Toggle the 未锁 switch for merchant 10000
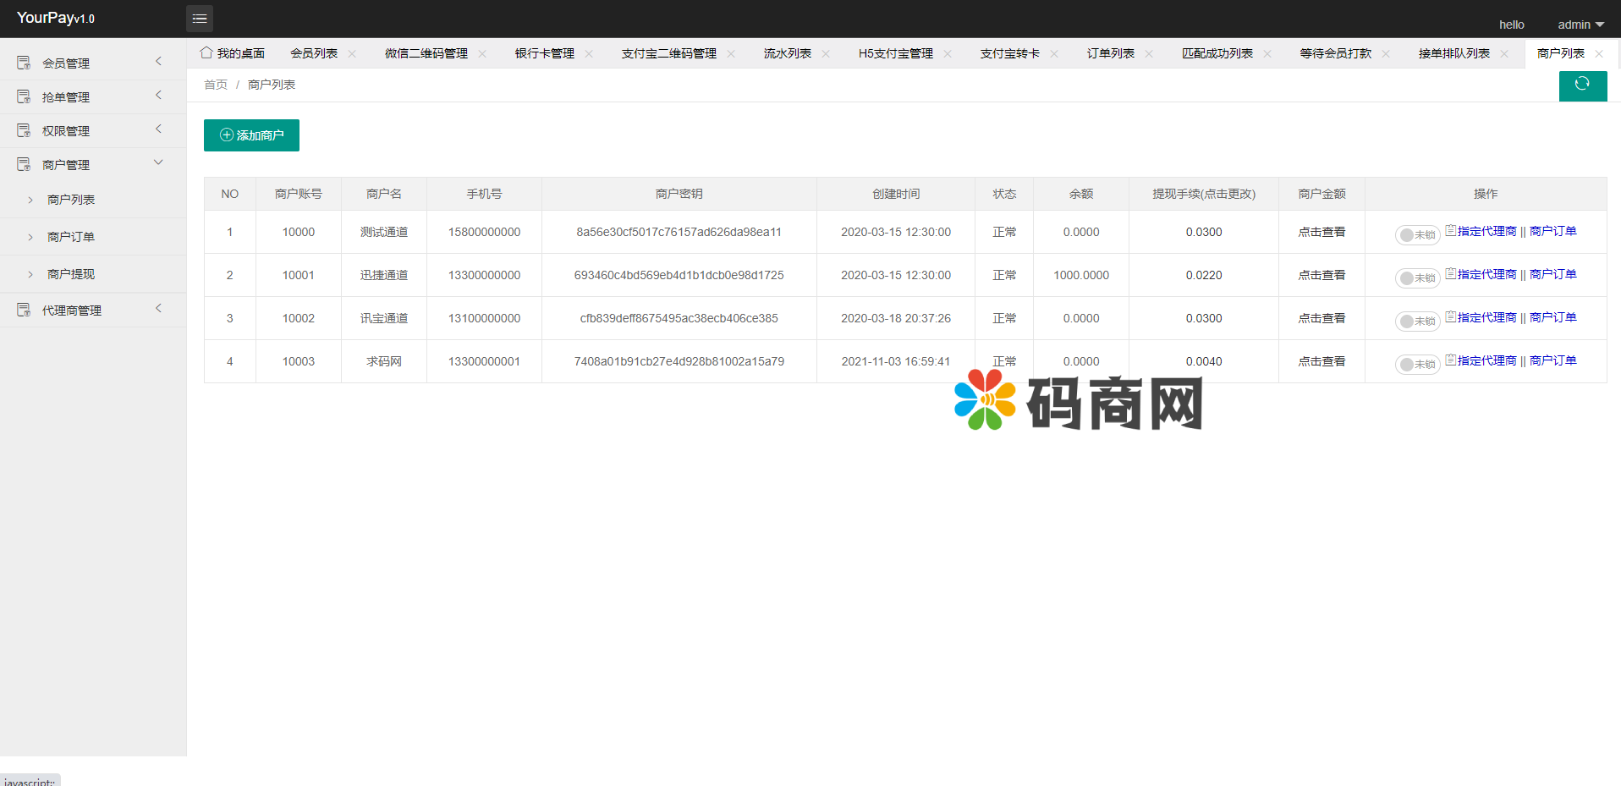The height and width of the screenshot is (786, 1621). click(1418, 235)
